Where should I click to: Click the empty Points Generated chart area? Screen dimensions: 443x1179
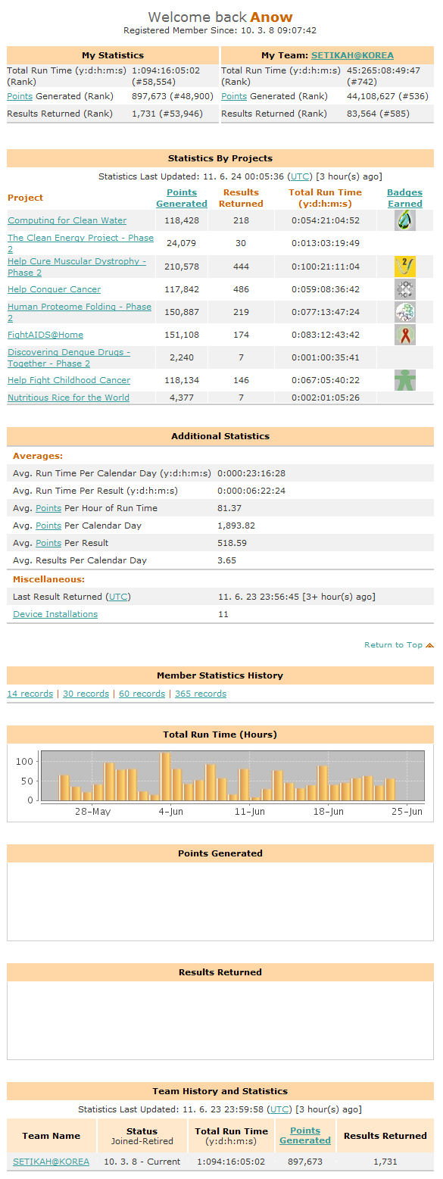click(x=220, y=902)
